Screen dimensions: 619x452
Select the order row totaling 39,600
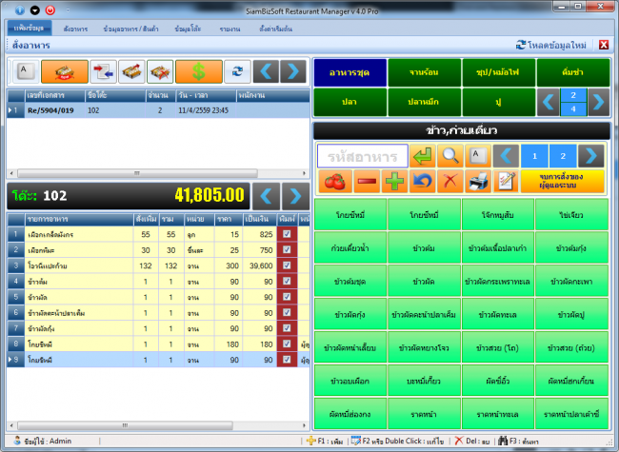(158, 265)
